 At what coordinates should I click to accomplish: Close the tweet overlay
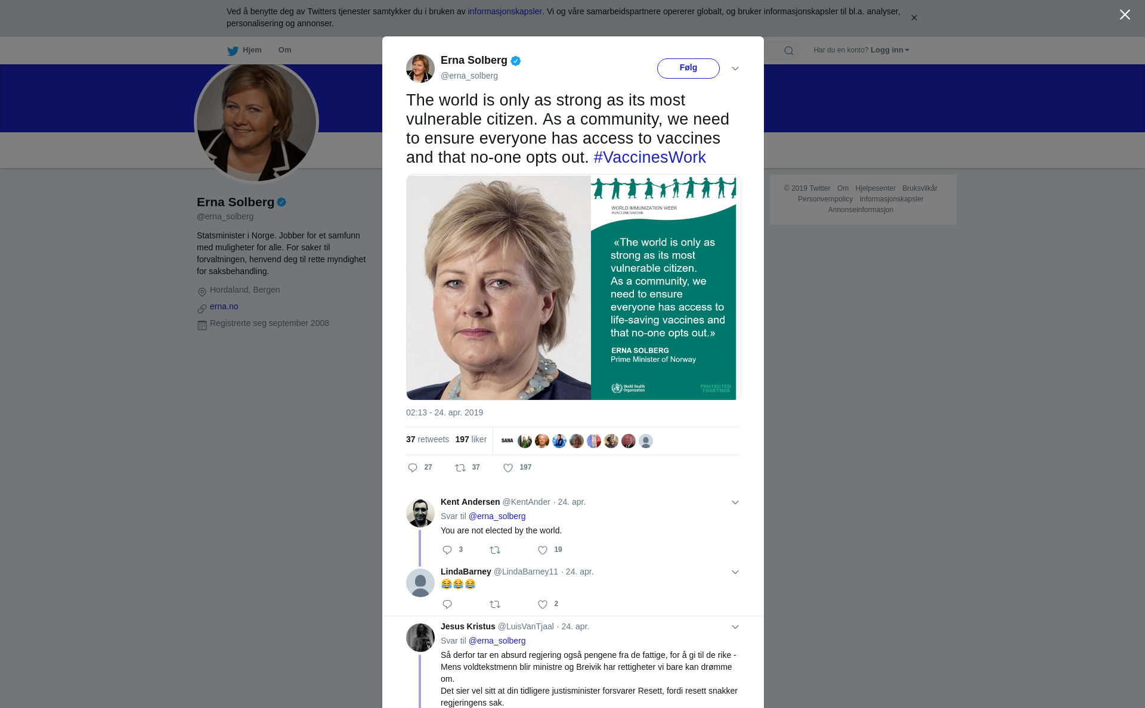1125,15
